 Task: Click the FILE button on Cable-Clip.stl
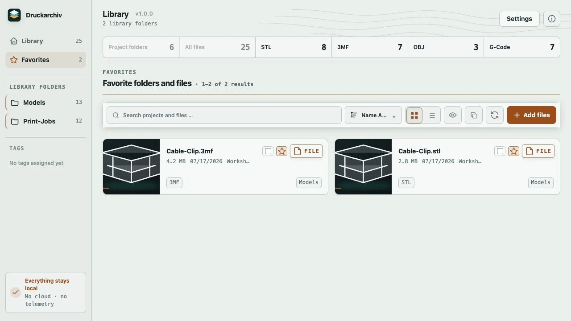538,151
